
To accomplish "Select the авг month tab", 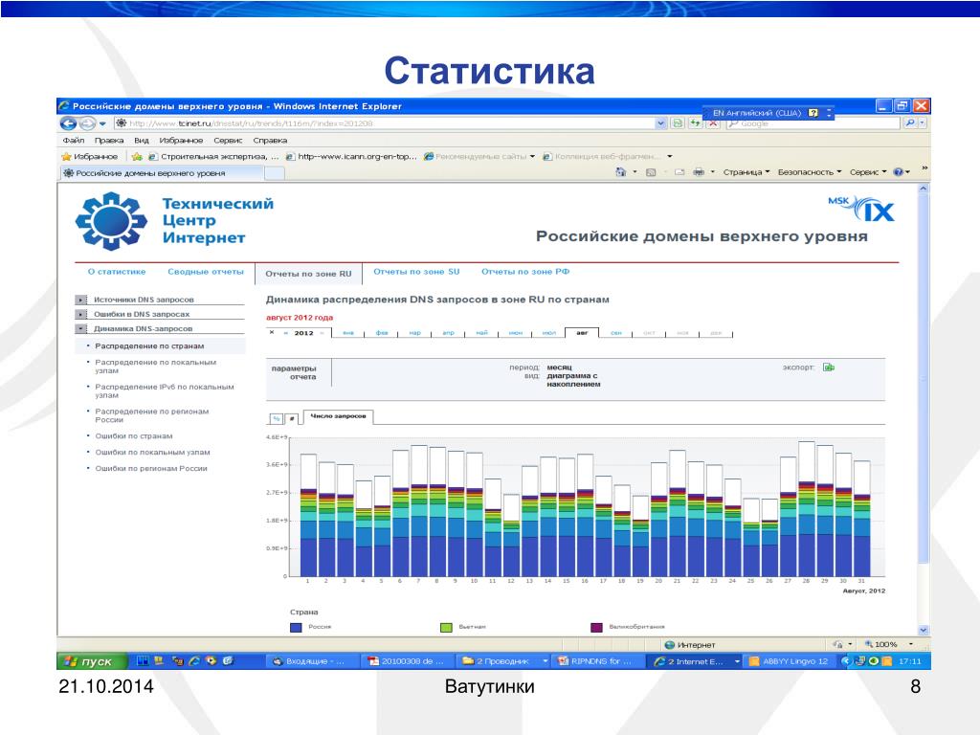I will [x=582, y=332].
